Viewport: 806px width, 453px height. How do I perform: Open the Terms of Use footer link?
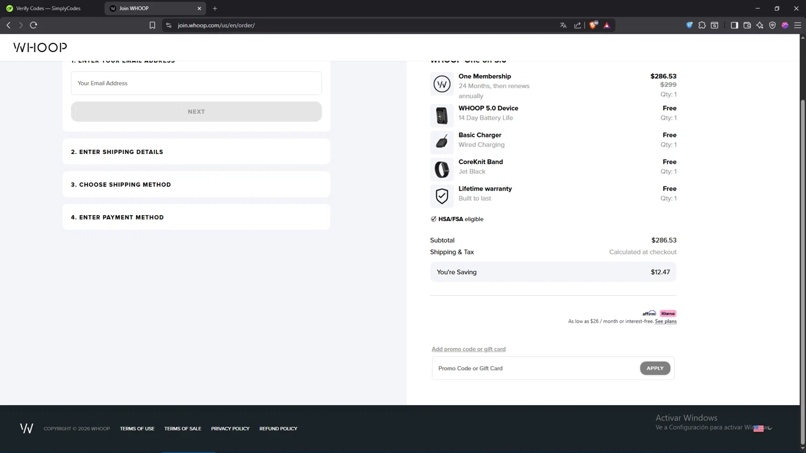[x=137, y=429]
